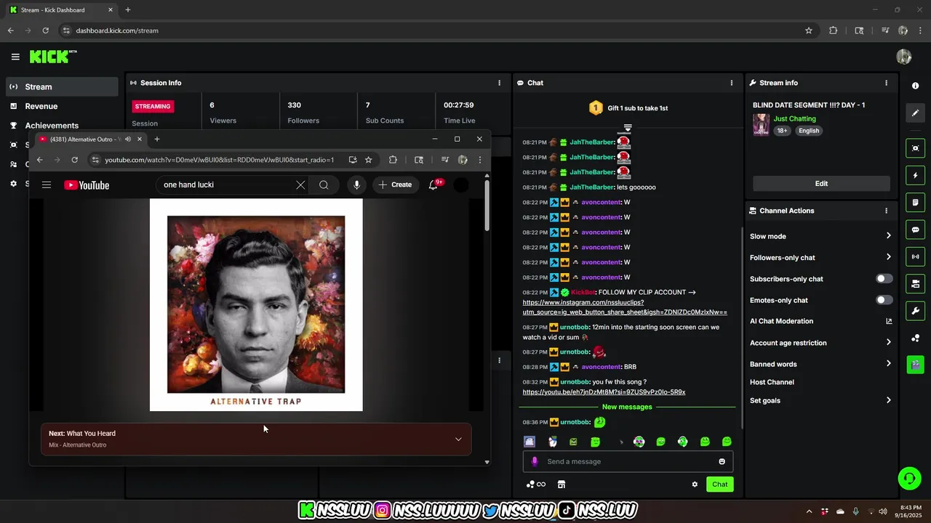Click the YouTube Create button

coord(394,185)
